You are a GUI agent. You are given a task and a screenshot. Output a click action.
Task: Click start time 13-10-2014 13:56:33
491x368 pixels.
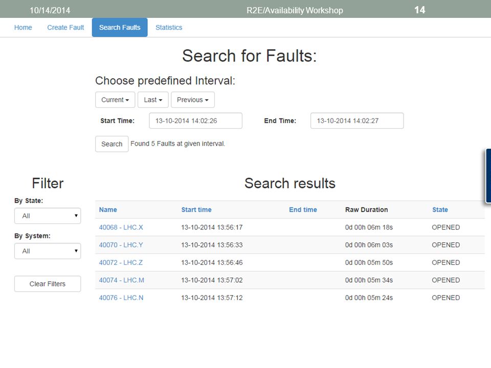(x=212, y=245)
